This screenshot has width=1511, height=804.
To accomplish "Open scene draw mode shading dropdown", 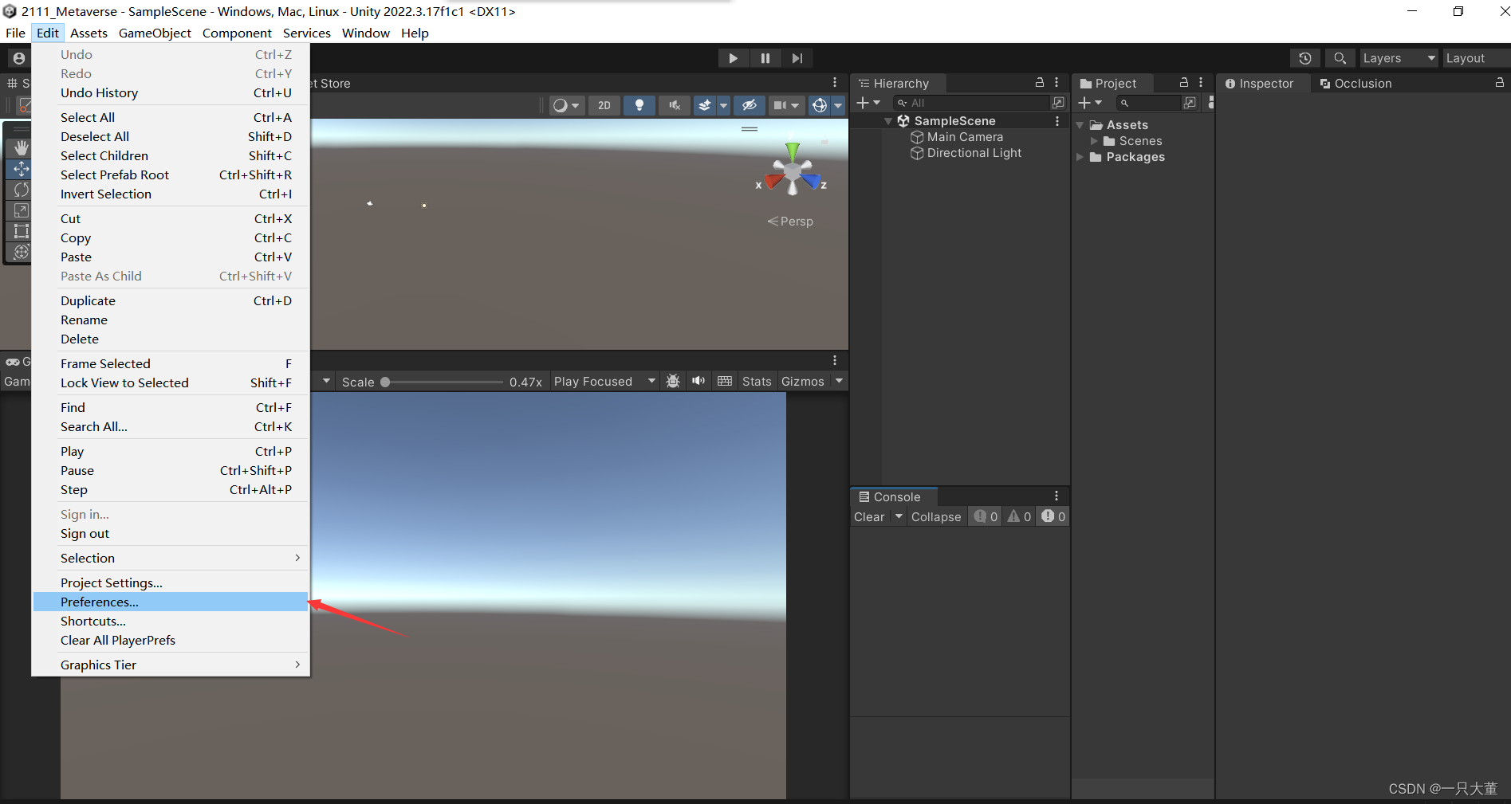I will (x=566, y=105).
